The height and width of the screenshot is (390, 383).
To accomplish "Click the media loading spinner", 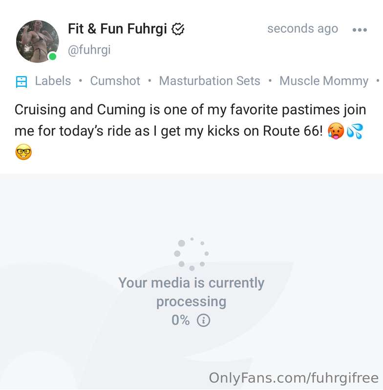I will 191,254.
